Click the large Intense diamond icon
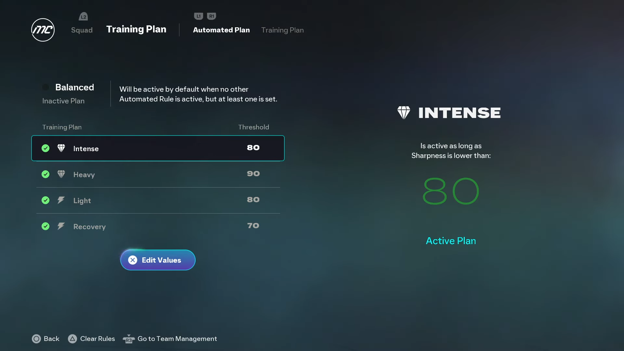Image resolution: width=624 pixels, height=351 pixels. [x=404, y=113]
